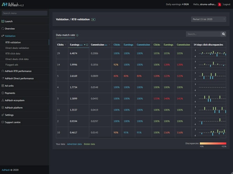Sort the table by Earnings column
This screenshot has width=233, height=174.
click(x=74, y=45)
